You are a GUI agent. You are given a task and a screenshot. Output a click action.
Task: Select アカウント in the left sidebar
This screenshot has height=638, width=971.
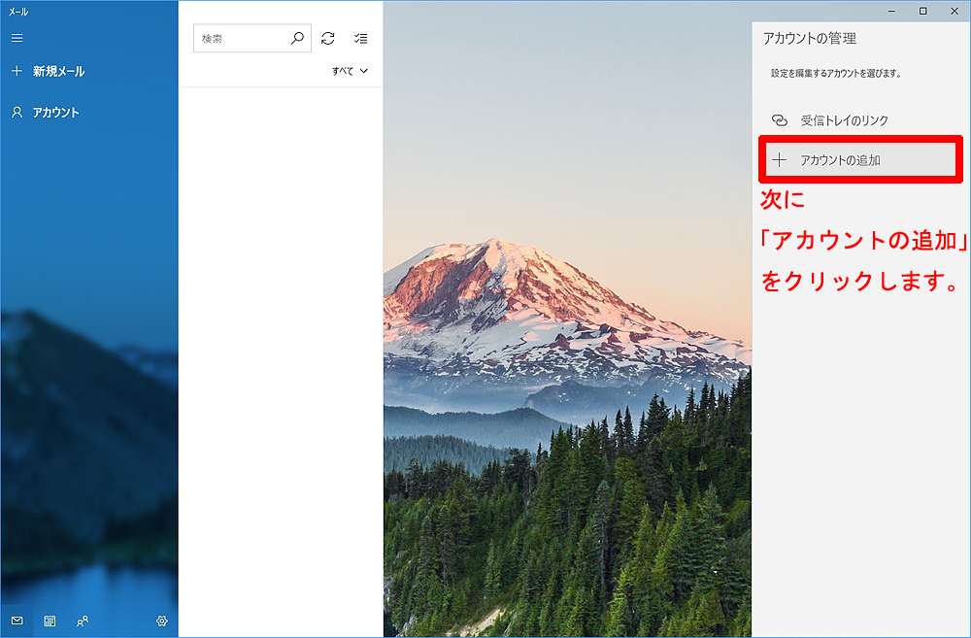point(55,113)
